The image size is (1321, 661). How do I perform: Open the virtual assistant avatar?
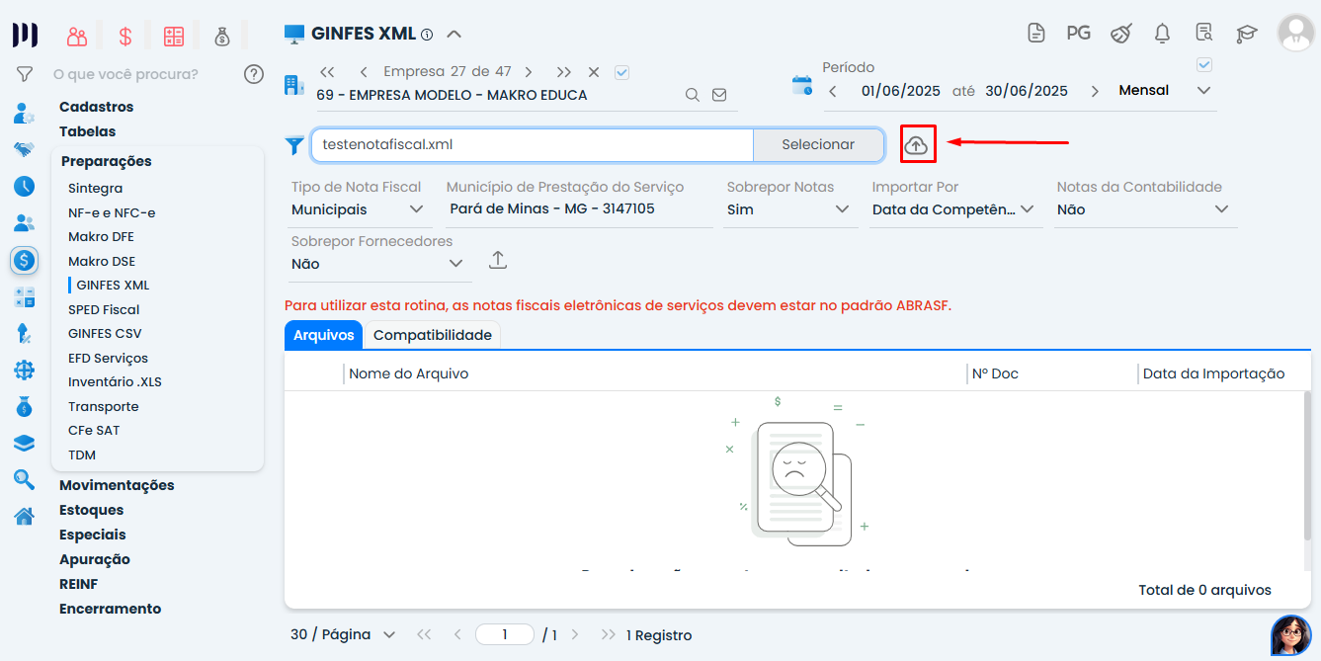(x=1290, y=635)
